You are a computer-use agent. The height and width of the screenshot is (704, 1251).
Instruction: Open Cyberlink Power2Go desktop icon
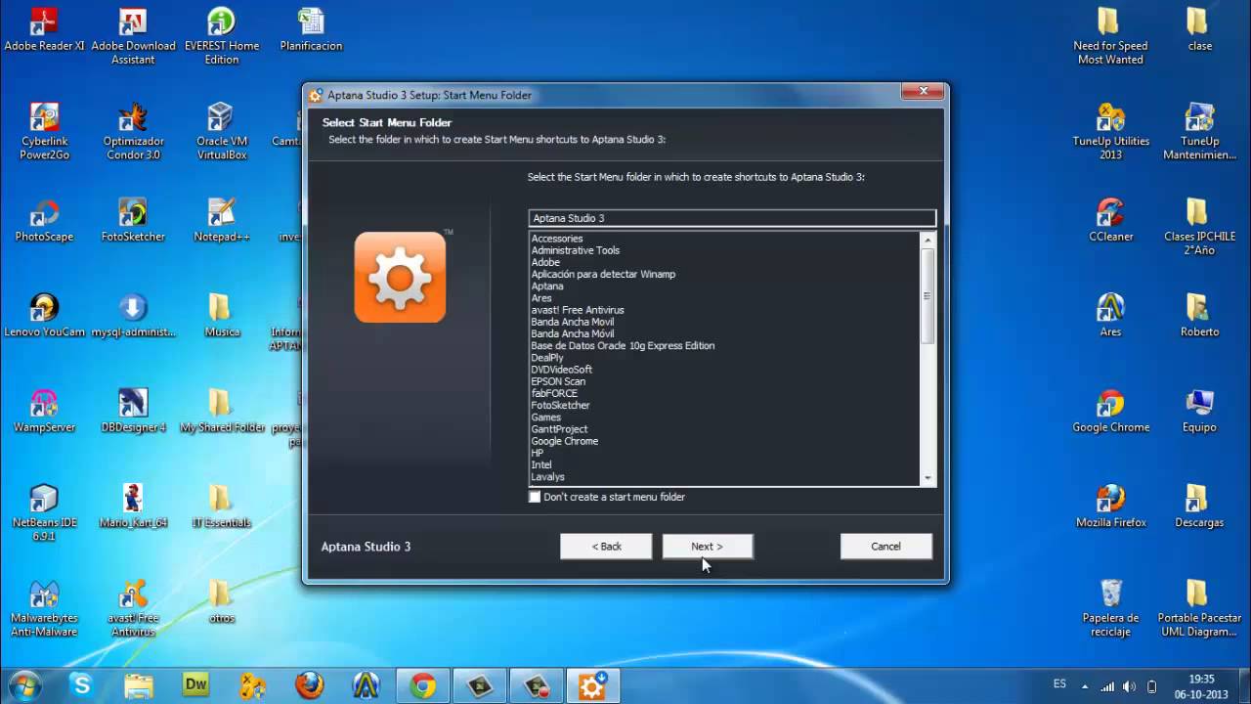pyautogui.click(x=44, y=132)
